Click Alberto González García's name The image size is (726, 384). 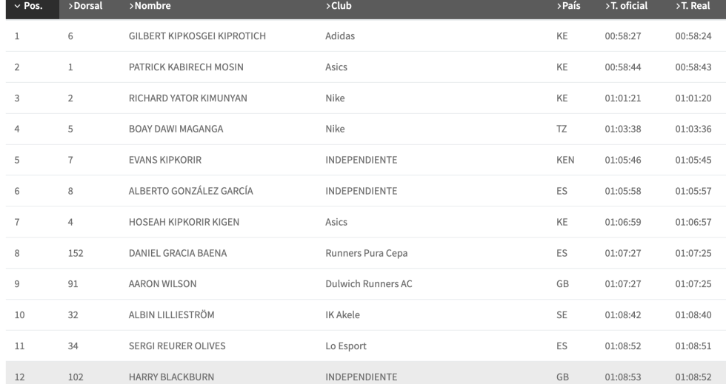[x=190, y=191]
